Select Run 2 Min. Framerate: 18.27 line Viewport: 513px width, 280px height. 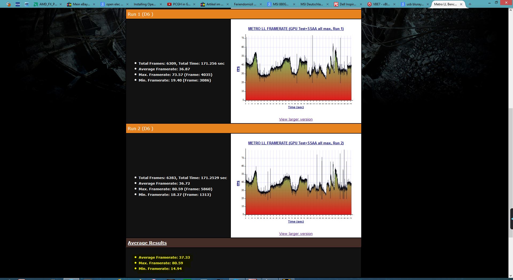(175, 195)
